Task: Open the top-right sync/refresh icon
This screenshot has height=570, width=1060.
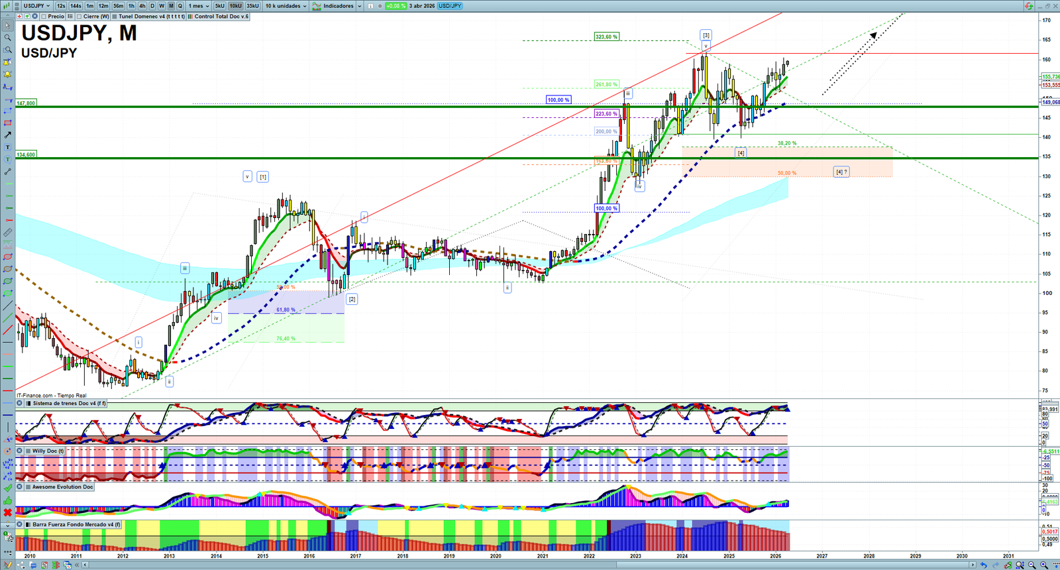Action: [x=1029, y=6]
